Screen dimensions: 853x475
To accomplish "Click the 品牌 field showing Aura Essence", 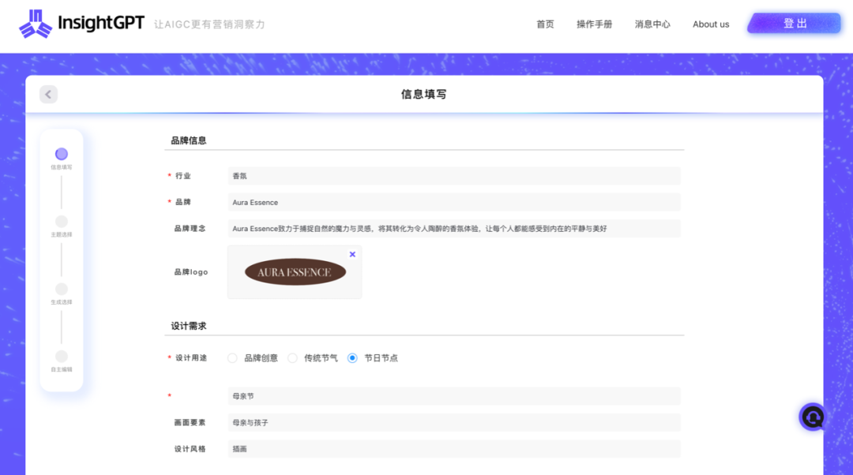I will click(x=453, y=202).
